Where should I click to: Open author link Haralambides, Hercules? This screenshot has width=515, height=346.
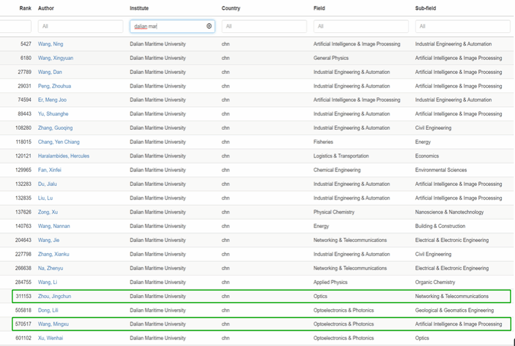coord(63,156)
